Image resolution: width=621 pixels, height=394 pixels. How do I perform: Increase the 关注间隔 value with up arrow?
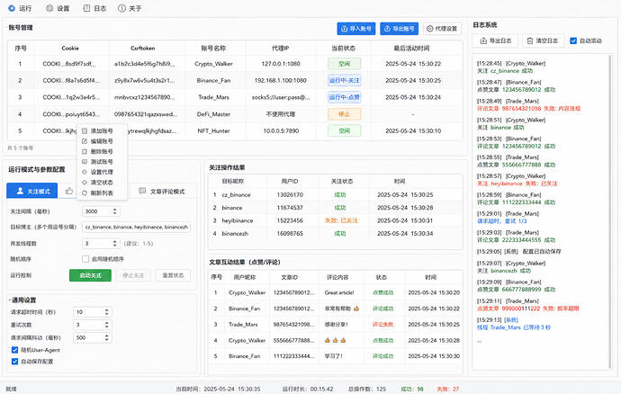point(115,210)
